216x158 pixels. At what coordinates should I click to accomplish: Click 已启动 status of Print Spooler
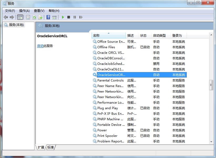[145, 136]
